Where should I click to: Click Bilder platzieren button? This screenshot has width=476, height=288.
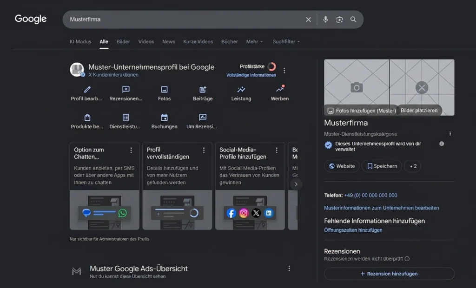[419, 111]
